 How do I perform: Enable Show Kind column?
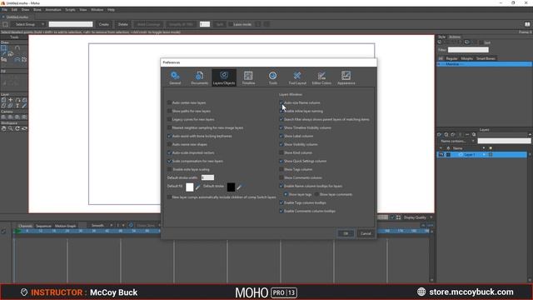pyautogui.click(x=281, y=152)
